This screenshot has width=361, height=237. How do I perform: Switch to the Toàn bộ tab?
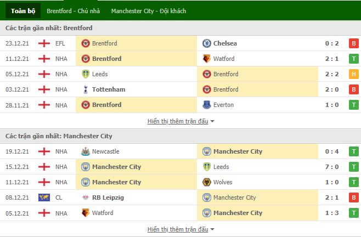(x=23, y=11)
